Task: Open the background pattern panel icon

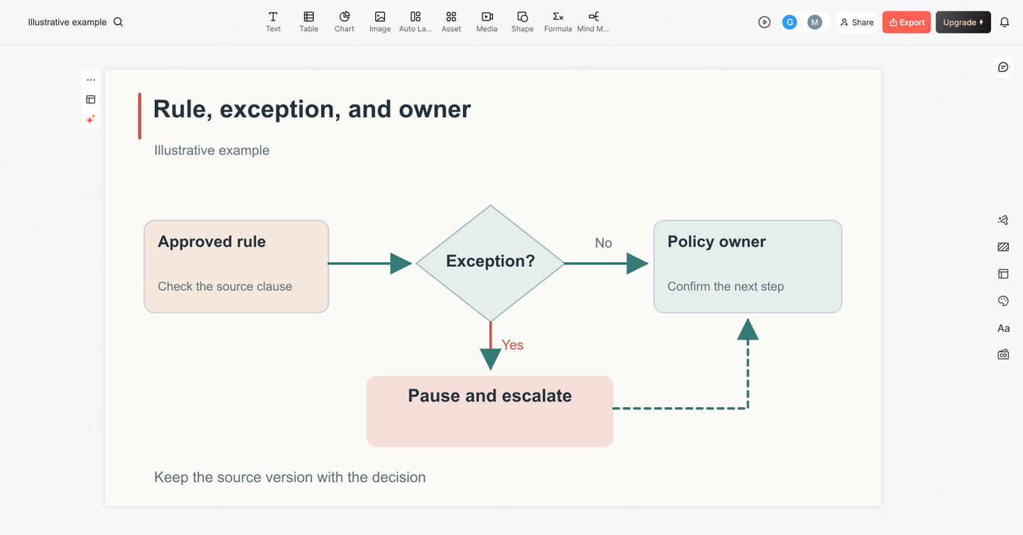Action: [x=1003, y=247]
